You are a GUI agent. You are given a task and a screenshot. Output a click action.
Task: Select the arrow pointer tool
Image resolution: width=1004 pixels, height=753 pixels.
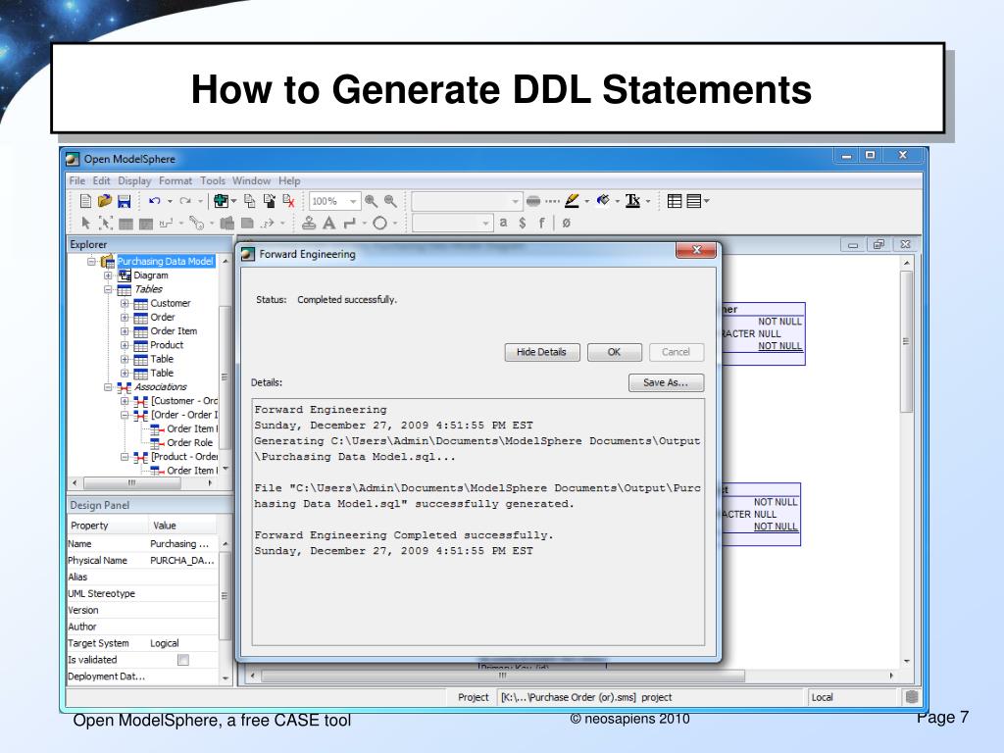pos(86,223)
